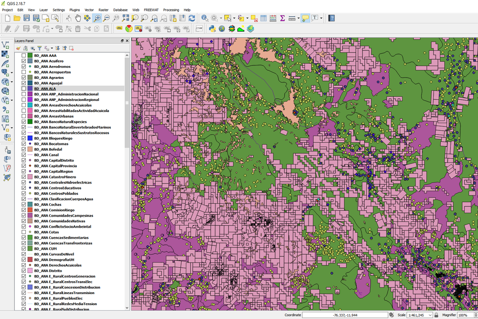Open the select features tool dropdown arrow
The width and height of the screenshot is (478, 319).
(x=233, y=18)
